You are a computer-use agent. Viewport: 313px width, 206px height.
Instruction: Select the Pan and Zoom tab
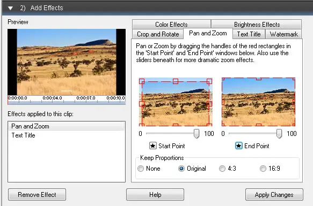click(208, 33)
